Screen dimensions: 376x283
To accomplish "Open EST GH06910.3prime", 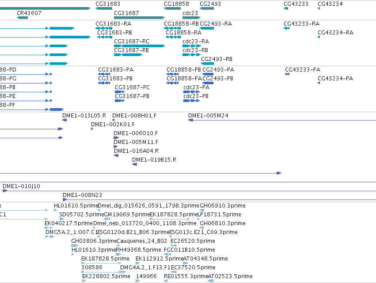I will (223, 206).
